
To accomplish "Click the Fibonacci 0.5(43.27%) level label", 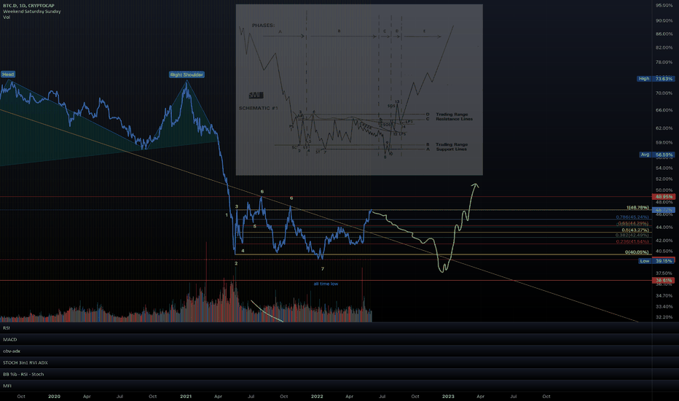I will tap(635, 230).
